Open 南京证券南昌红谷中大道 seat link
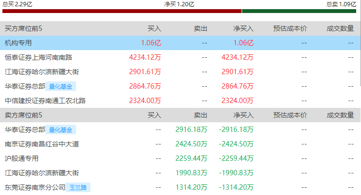The width and height of the screenshot is (361, 195). [x=42, y=144]
